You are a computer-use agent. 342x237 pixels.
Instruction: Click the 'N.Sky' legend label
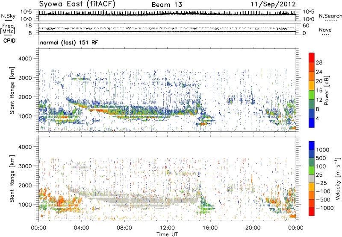click(8, 16)
